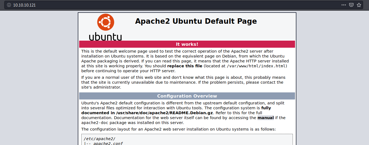Click the /etc/apache2/ line in code box
The height and width of the screenshot is (145, 369).
click(x=100, y=139)
